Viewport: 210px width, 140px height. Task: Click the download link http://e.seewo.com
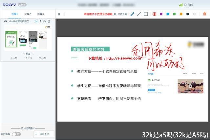click(124, 58)
